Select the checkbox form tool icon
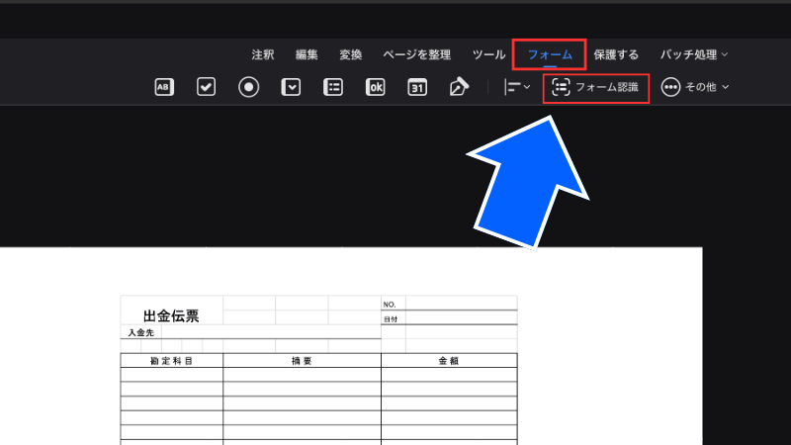The image size is (791, 445). (206, 87)
